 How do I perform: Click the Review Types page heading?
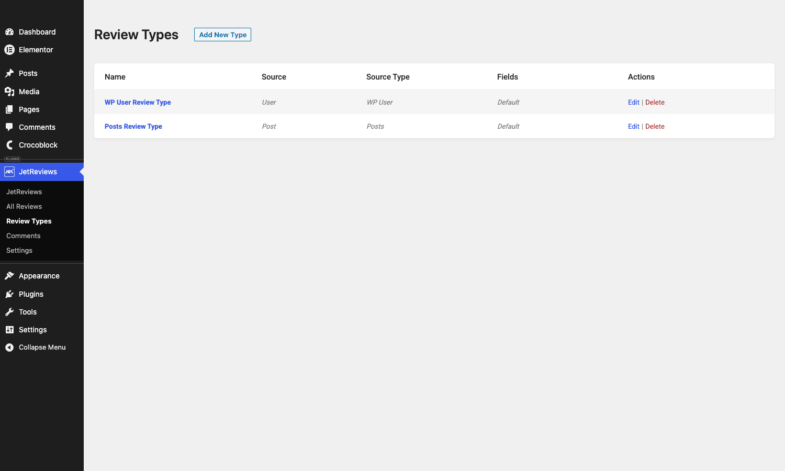coord(136,35)
